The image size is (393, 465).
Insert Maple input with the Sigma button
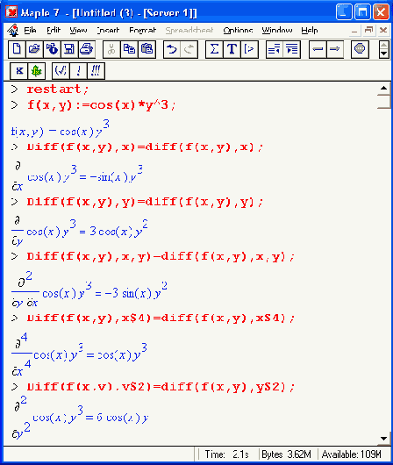(214, 49)
